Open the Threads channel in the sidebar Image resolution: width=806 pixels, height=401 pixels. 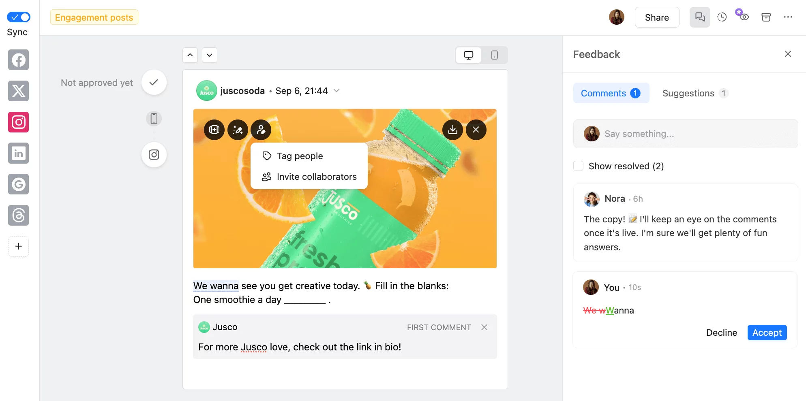[18, 215]
